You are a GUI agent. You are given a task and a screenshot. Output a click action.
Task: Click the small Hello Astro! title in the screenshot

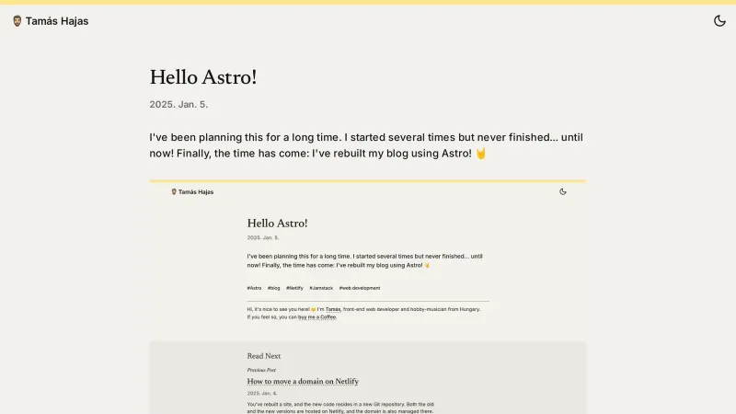[x=277, y=223]
